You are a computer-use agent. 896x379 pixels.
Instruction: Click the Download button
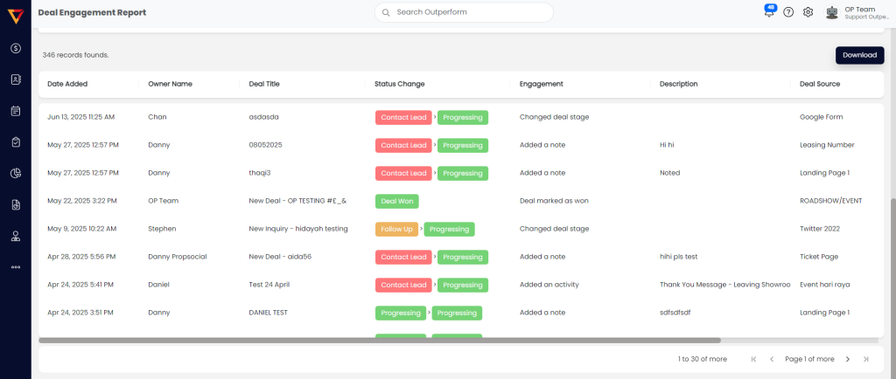[859, 55]
